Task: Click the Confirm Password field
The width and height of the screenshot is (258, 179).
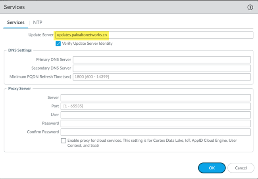Action: tap(156, 132)
